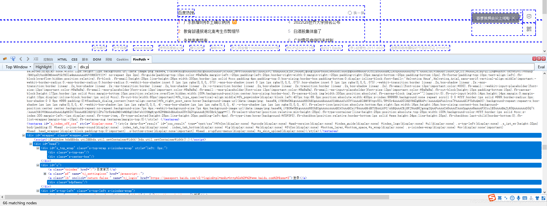The height and width of the screenshot is (206, 547).
Task: Click the 换一换 link
Action: click(359, 13)
